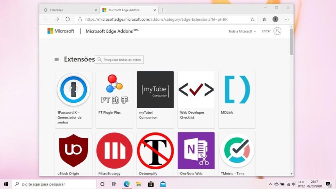The image size is (336, 189).
Task: Click the MicroStrategy title text
Action: click(109, 173)
